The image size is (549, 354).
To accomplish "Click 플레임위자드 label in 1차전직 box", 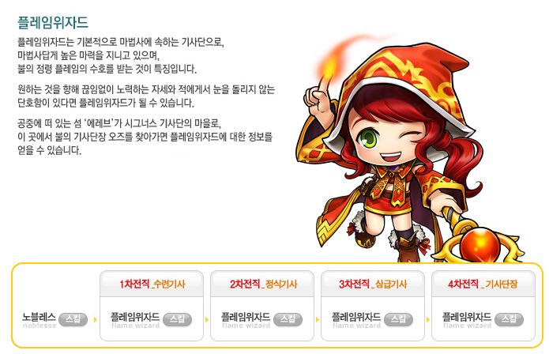I will 135,320.
